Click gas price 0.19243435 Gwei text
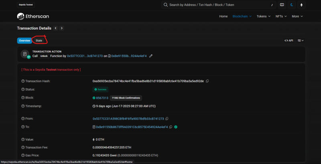Image resolution: width=321 pixels, height=164 pixels. [x=105, y=156]
